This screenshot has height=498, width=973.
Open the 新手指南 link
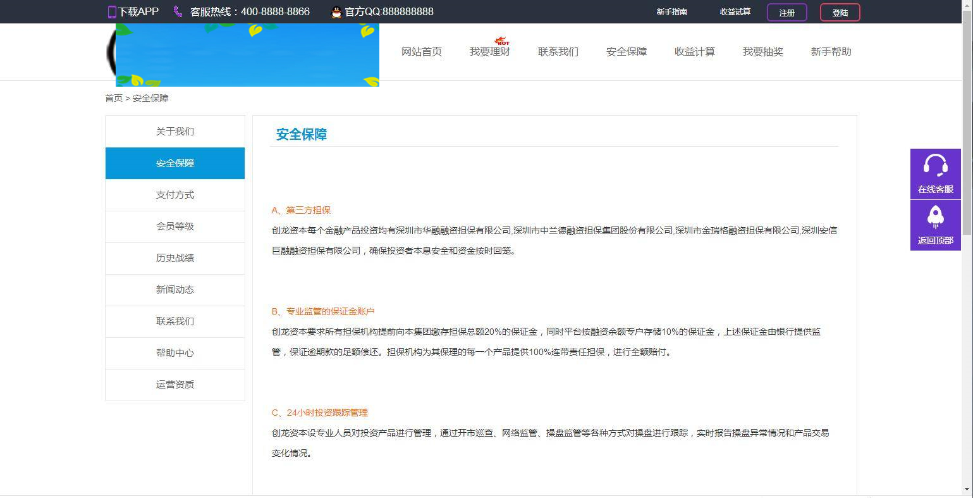pyautogui.click(x=671, y=11)
